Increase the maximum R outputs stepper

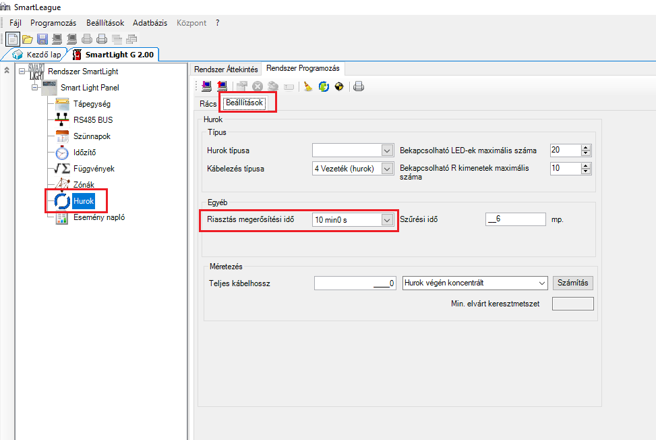586,166
